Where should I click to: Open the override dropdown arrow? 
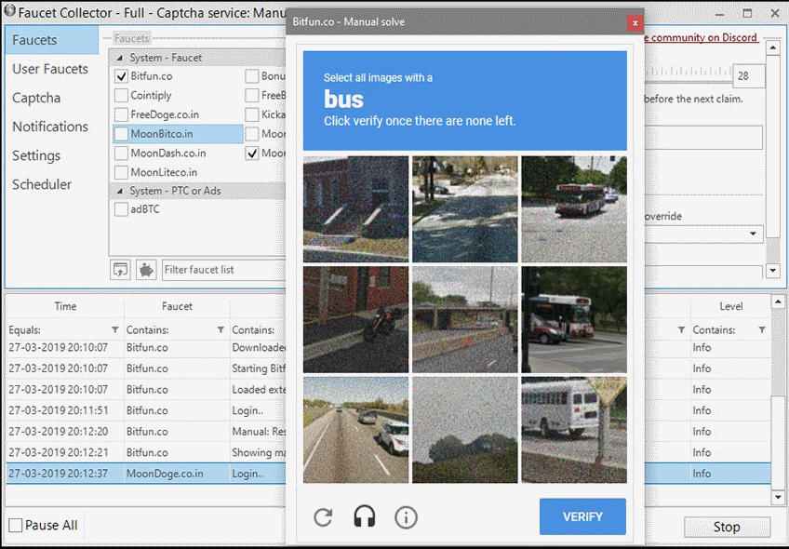[753, 234]
